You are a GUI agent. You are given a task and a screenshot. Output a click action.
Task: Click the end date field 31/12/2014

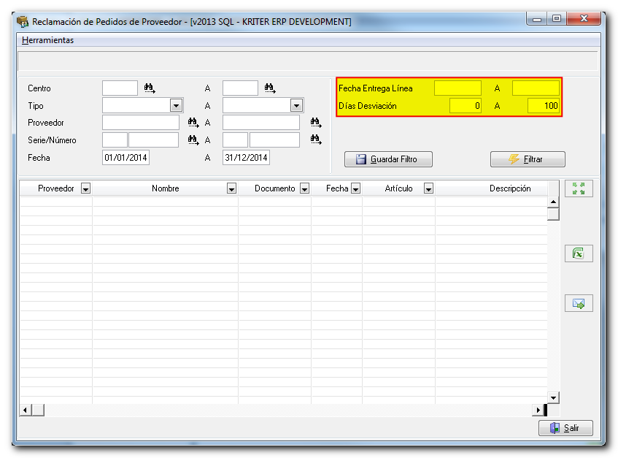[246, 158]
